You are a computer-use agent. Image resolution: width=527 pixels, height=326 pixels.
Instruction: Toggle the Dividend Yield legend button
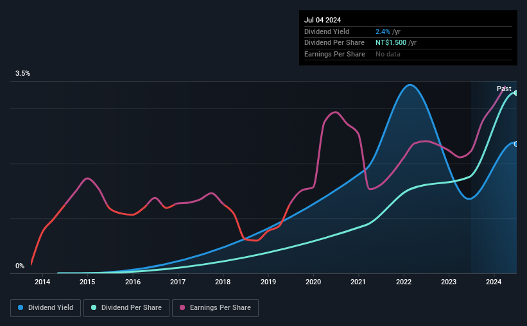point(46,308)
